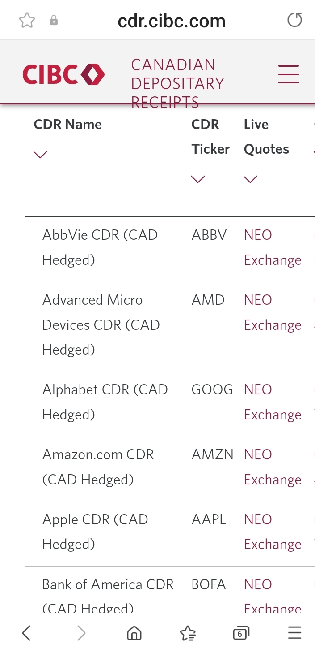Open the hamburger navigation menu
315x653 pixels.
[x=288, y=74]
